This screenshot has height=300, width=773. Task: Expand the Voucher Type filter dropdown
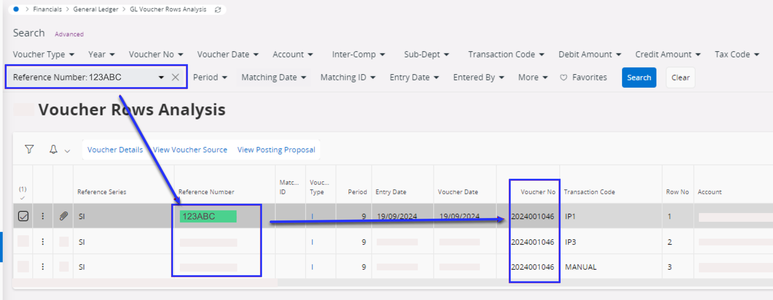click(x=43, y=54)
